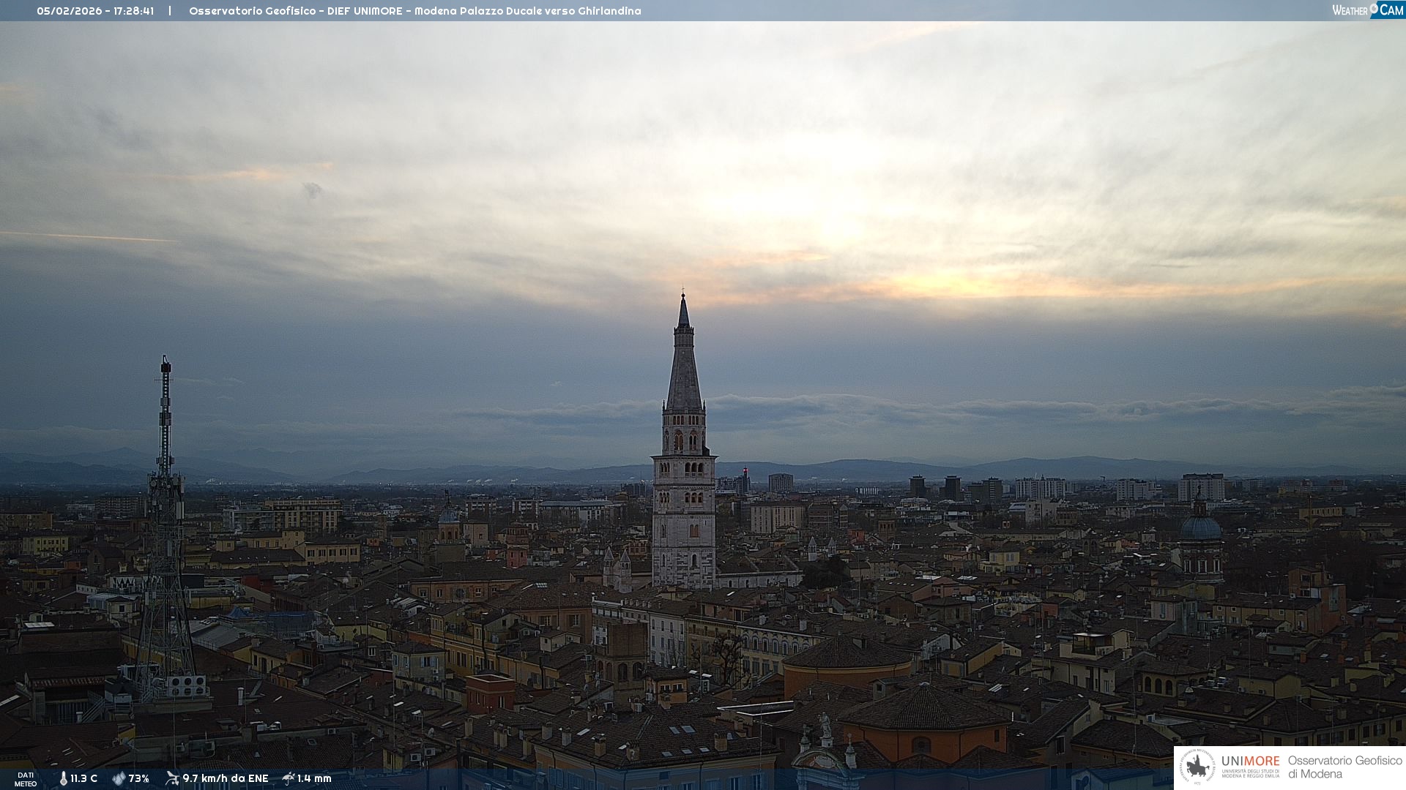The height and width of the screenshot is (790, 1406).
Task: Click the 73% humidity value
Action: 139,778
